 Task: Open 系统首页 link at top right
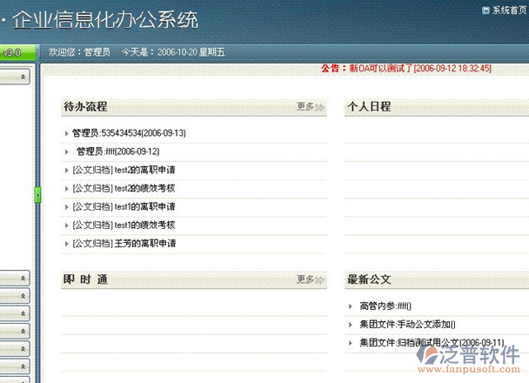510,10
